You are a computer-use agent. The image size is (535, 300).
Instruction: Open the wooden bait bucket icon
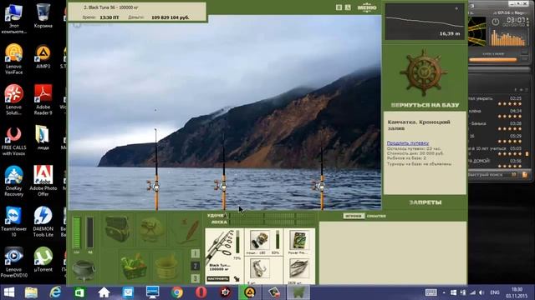[x=166, y=267]
